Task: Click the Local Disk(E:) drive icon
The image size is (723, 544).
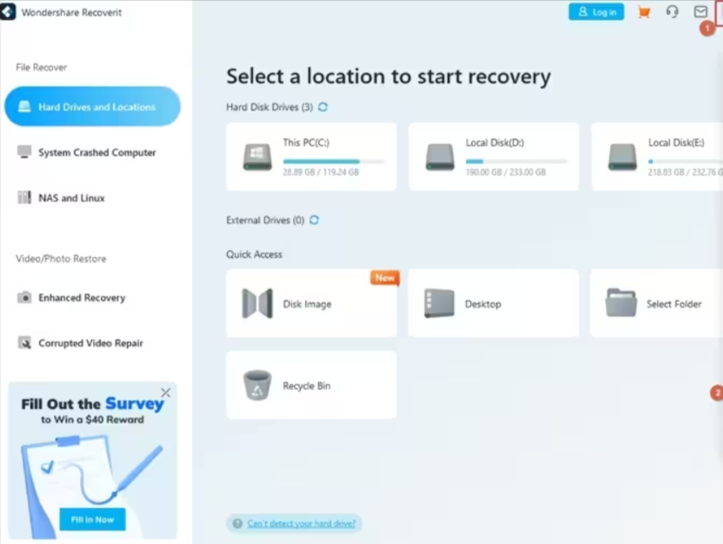Action: coord(622,156)
